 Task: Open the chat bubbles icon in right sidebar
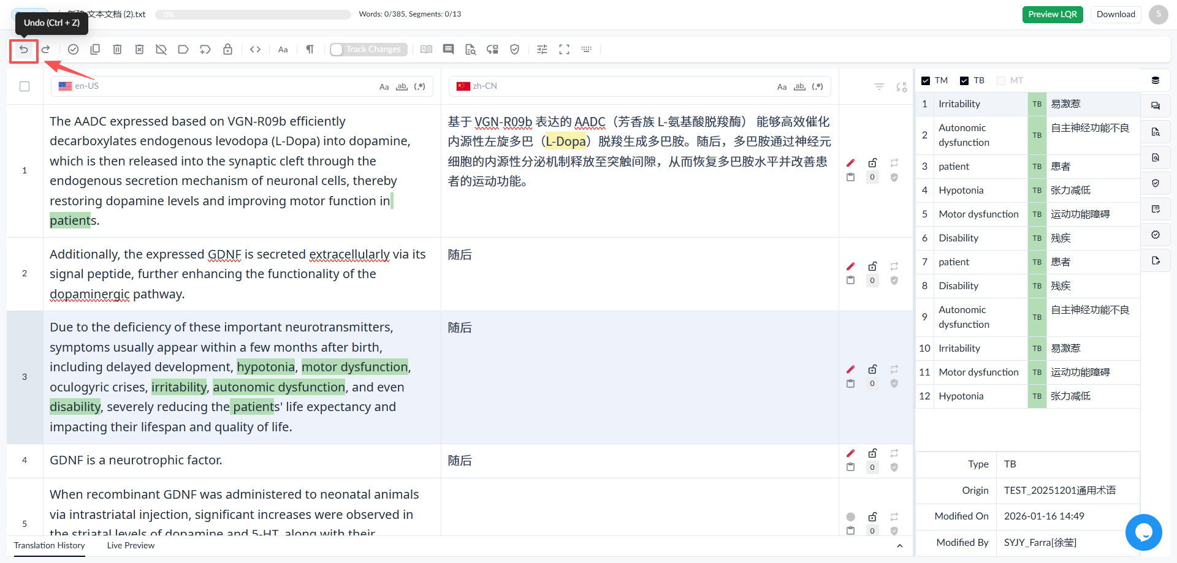click(x=1156, y=106)
